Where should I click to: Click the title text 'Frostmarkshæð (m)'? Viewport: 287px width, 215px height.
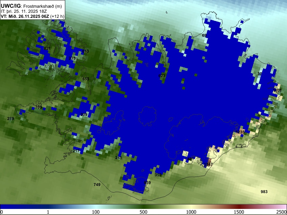(43, 6)
